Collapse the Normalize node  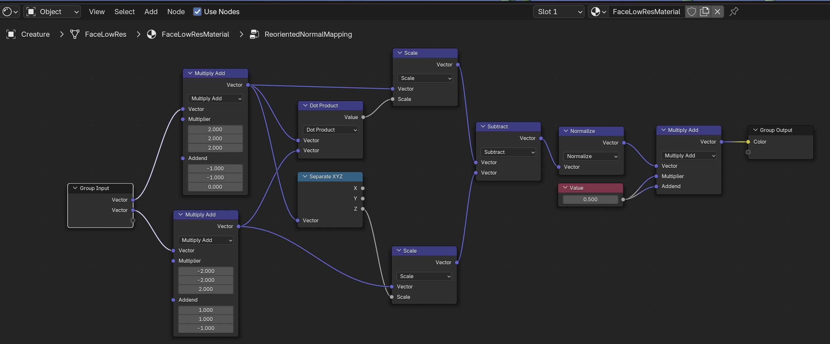click(566, 131)
